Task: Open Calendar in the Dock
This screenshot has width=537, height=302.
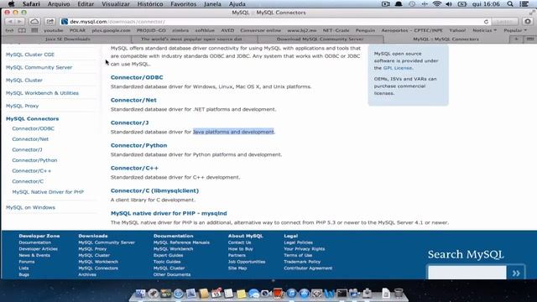Action: 216,294
